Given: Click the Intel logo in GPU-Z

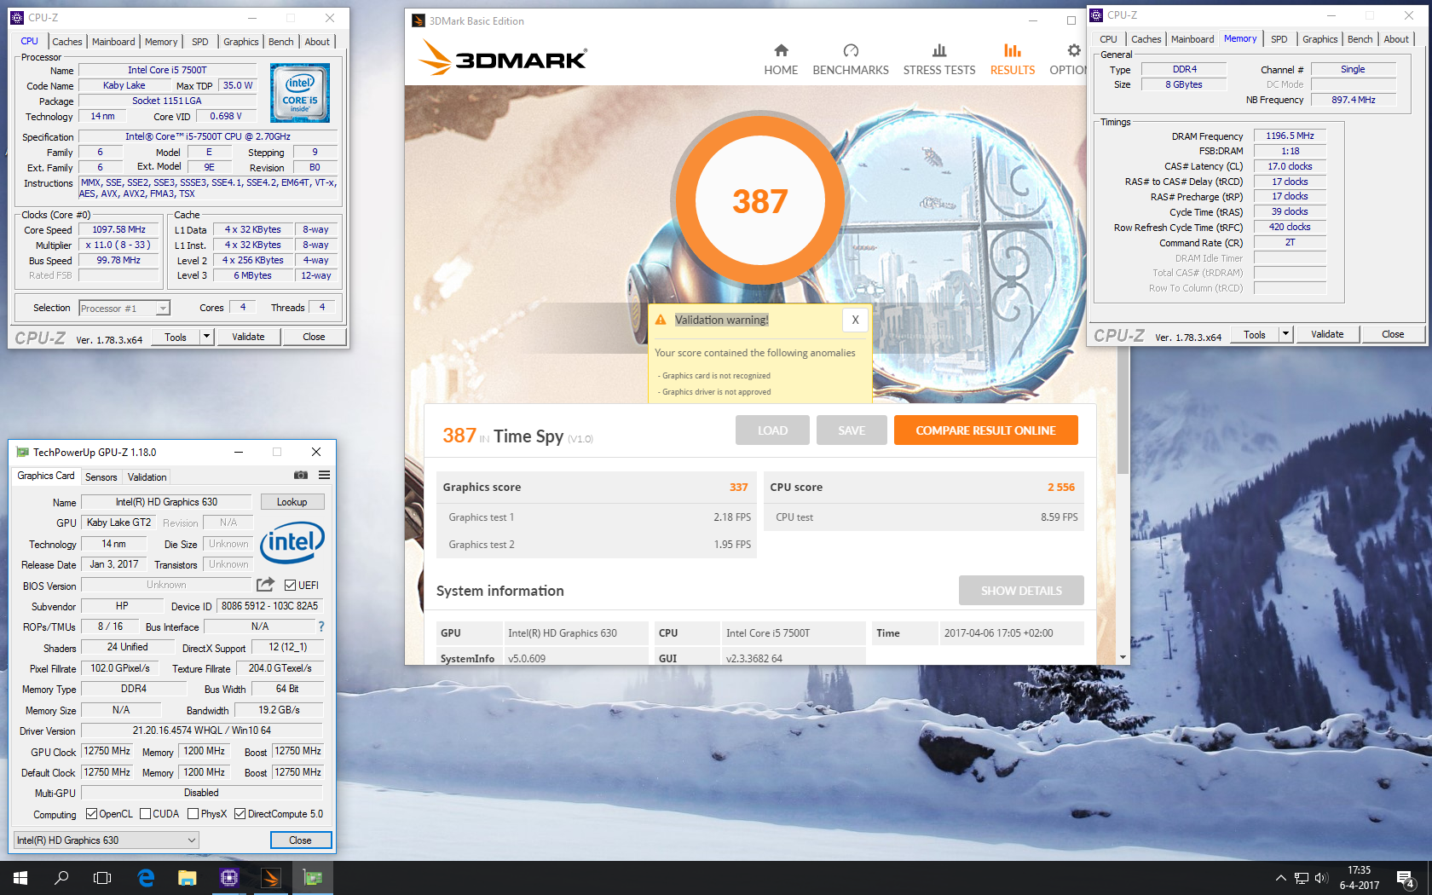Looking at the screenshot, I should tap(292, 542).
